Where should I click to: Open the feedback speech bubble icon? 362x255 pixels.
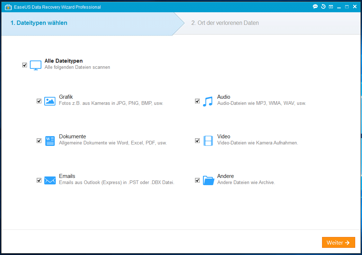click(x=315, y=6)
